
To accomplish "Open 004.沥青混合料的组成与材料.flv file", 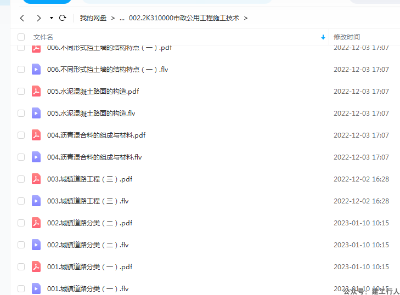I will [x=94, y=157].
